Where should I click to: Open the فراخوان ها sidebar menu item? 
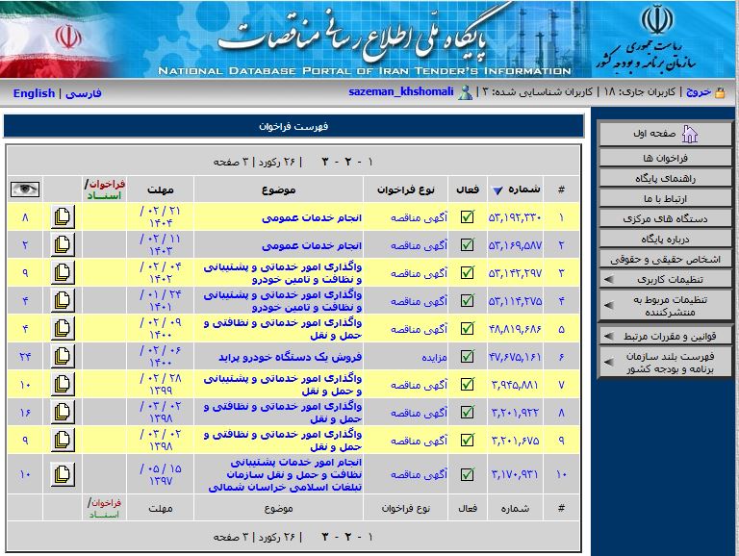[664, 158]
